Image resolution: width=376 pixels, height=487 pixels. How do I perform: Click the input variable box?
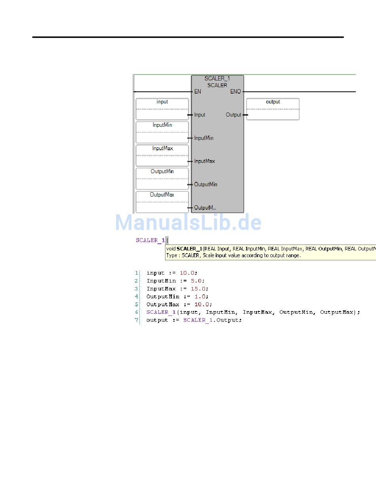[162, 109]
